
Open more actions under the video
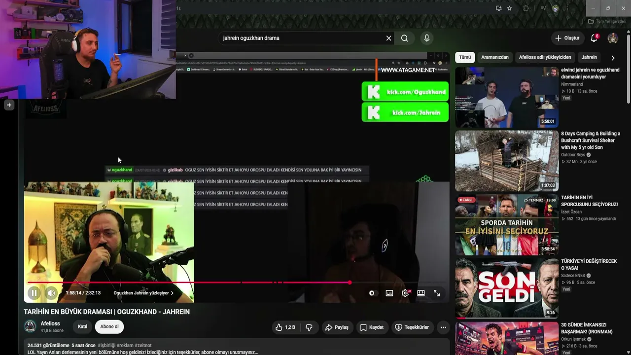(x=443, y=327)
